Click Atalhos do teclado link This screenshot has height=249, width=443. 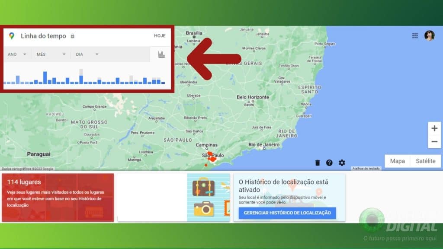366,169
